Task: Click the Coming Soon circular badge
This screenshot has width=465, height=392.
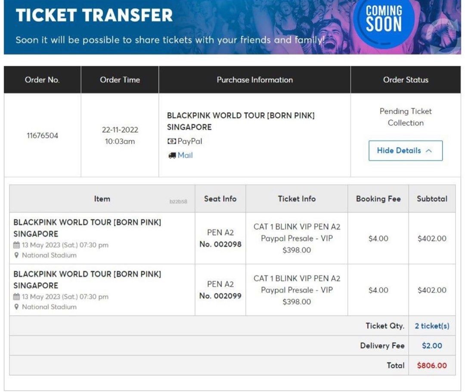Action: pos(384,20)
